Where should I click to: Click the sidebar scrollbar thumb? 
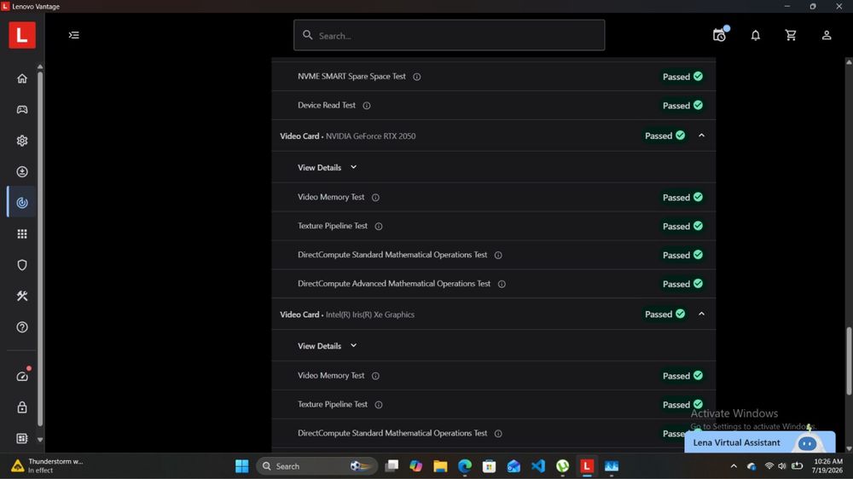[40, 249]
